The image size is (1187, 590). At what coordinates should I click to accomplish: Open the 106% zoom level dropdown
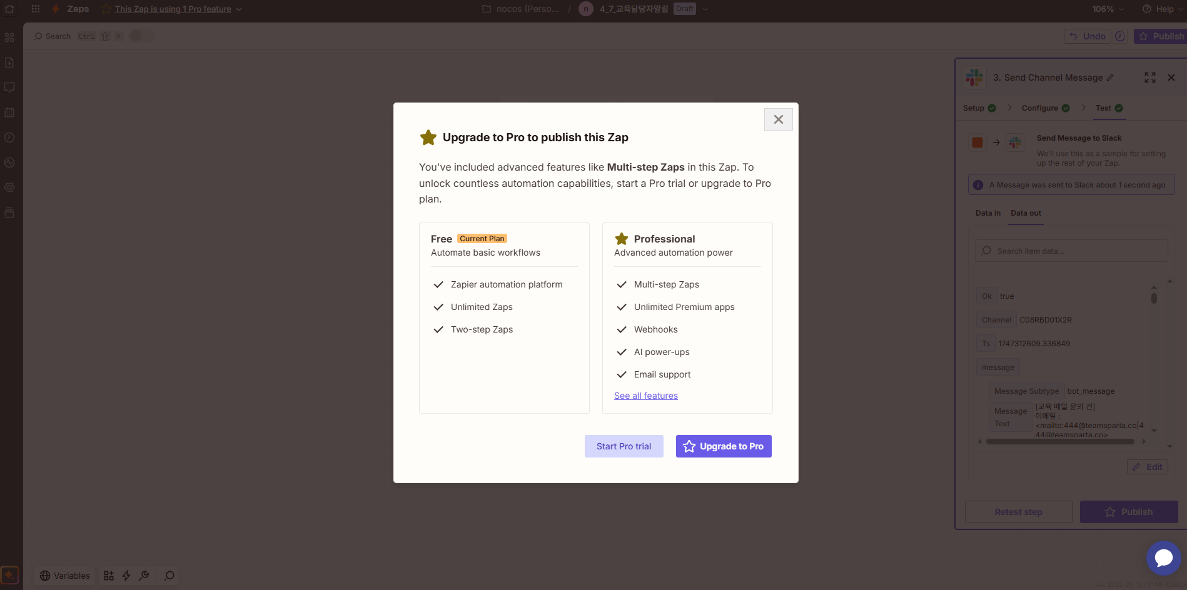[1108, 9]
